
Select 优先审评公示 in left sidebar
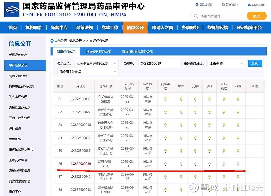(x=18, y=97)
